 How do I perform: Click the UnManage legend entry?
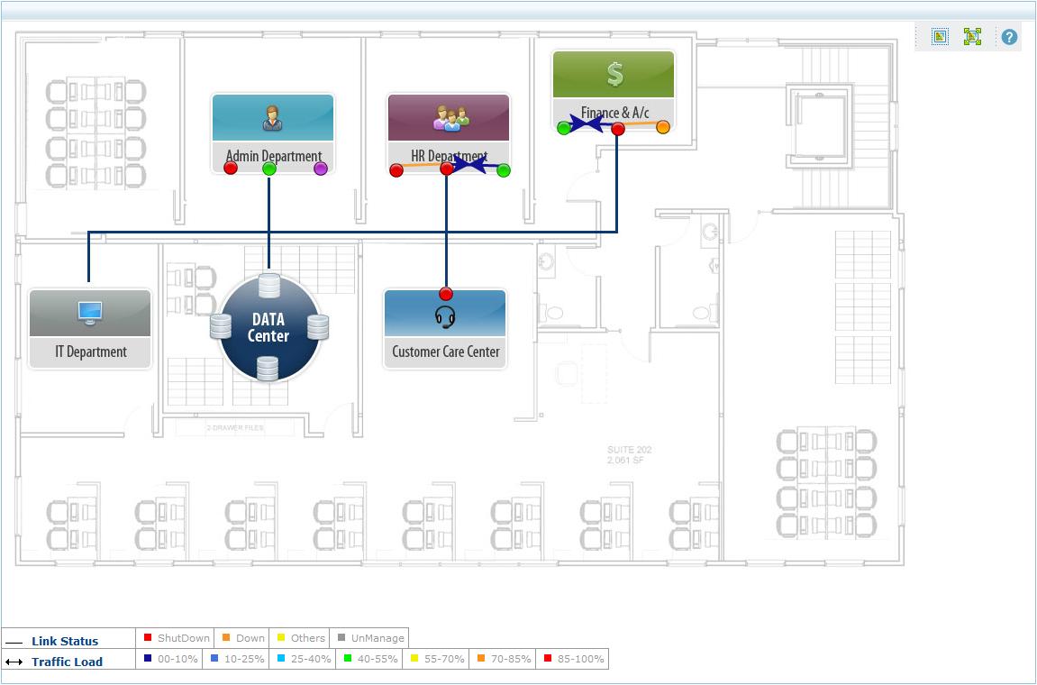tap(369, 638)
